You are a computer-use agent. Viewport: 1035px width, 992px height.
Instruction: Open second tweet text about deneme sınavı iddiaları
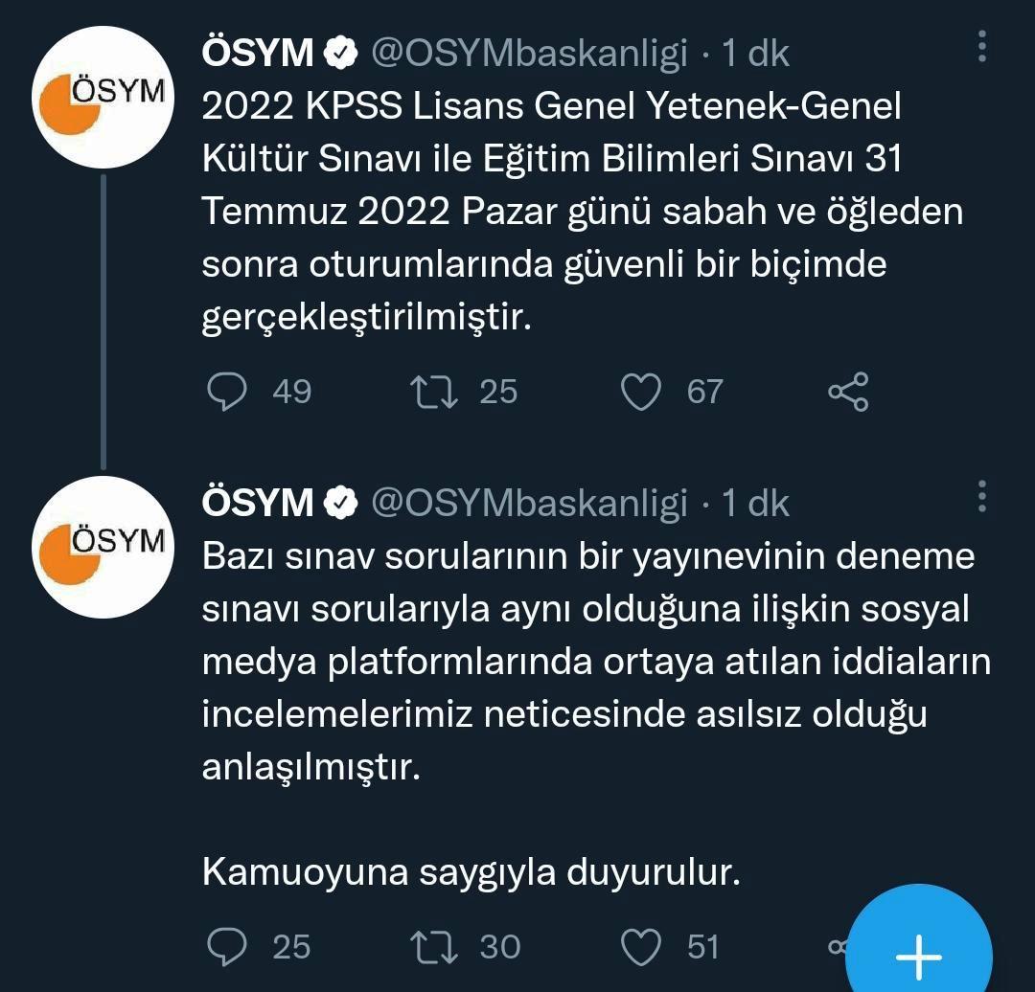(x=597, y=713)
